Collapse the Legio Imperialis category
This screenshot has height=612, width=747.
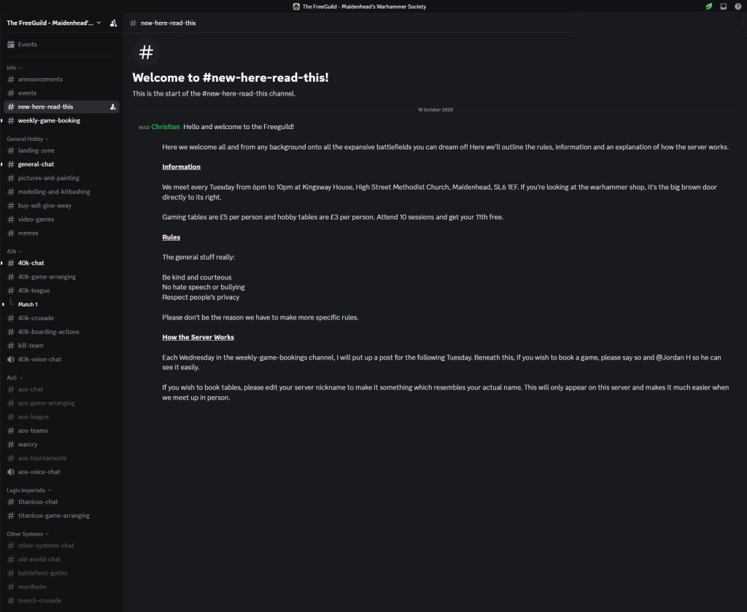tap(29, 490)
